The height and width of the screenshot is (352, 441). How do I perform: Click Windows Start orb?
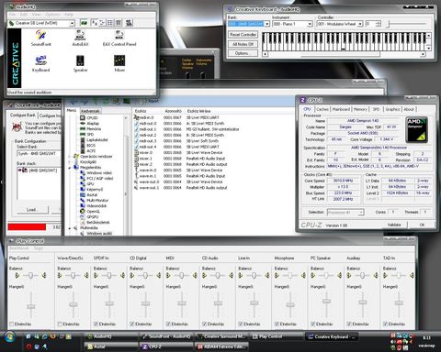click(x=9, y=337)
